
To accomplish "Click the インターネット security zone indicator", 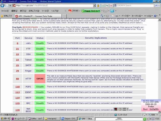I will (121, 115).
